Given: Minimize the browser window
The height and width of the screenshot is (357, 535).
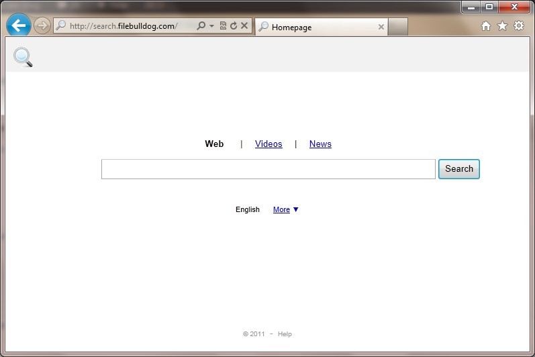Looking at the screenshot, I should [x=471, y=7].
